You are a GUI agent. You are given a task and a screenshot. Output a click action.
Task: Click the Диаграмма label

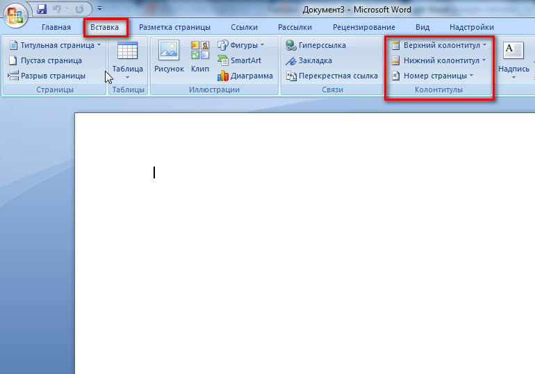(x=252, y=76)
